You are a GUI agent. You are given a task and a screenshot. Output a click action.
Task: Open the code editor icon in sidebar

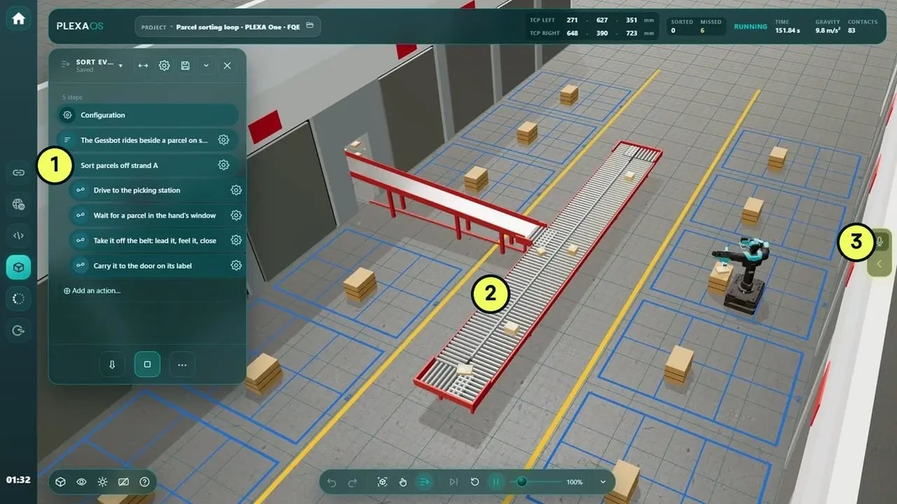tap(18, 235)
